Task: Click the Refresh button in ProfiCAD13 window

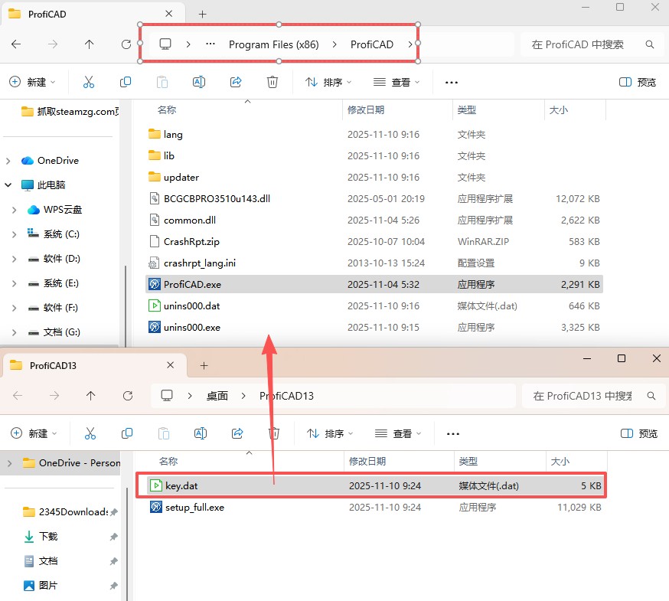Action: tap(128, 396)
